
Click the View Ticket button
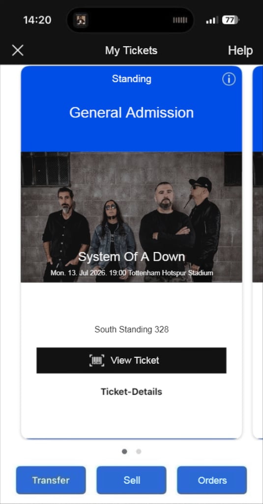click(131, 360)
